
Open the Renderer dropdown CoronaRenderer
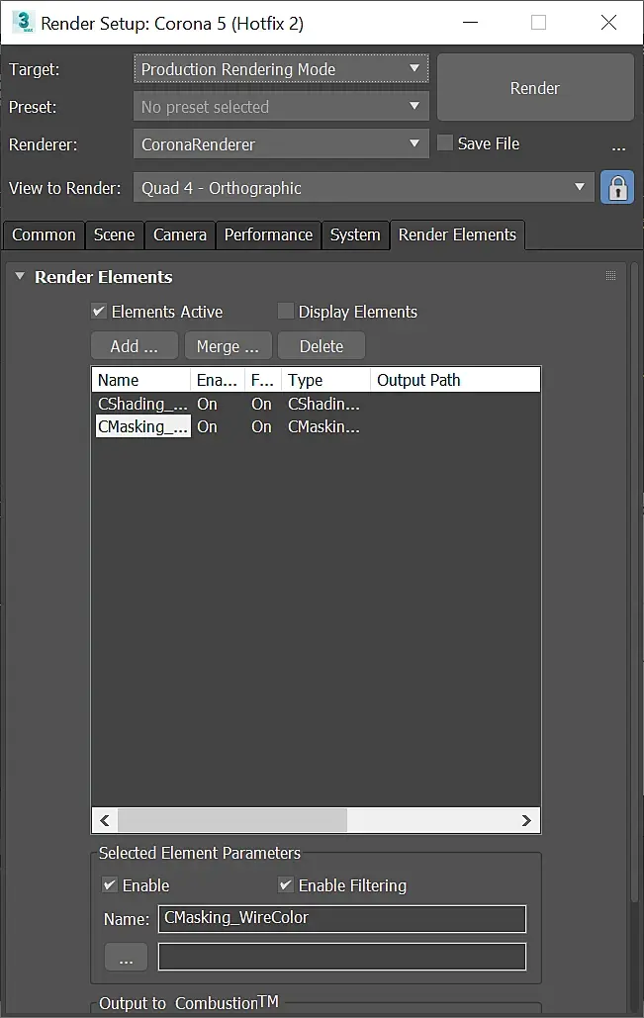[x=281, y=144]
